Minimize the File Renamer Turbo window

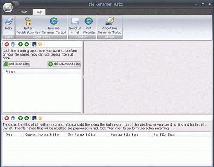[x=196, y=4]
